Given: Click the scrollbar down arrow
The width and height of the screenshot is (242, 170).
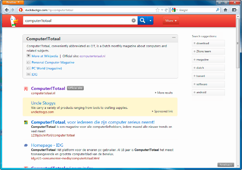Looking at the screenshot, I should (238, 166).
